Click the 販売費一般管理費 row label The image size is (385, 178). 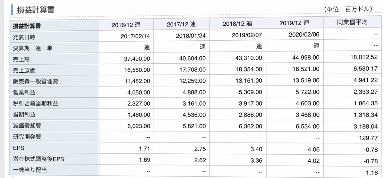[x=35, y=81]
